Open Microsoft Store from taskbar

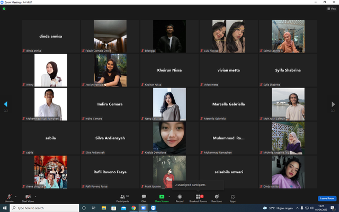pos(113,208)
